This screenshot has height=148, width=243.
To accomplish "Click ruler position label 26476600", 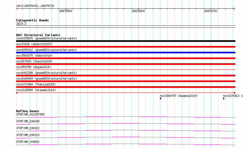I will coord(138,11).
